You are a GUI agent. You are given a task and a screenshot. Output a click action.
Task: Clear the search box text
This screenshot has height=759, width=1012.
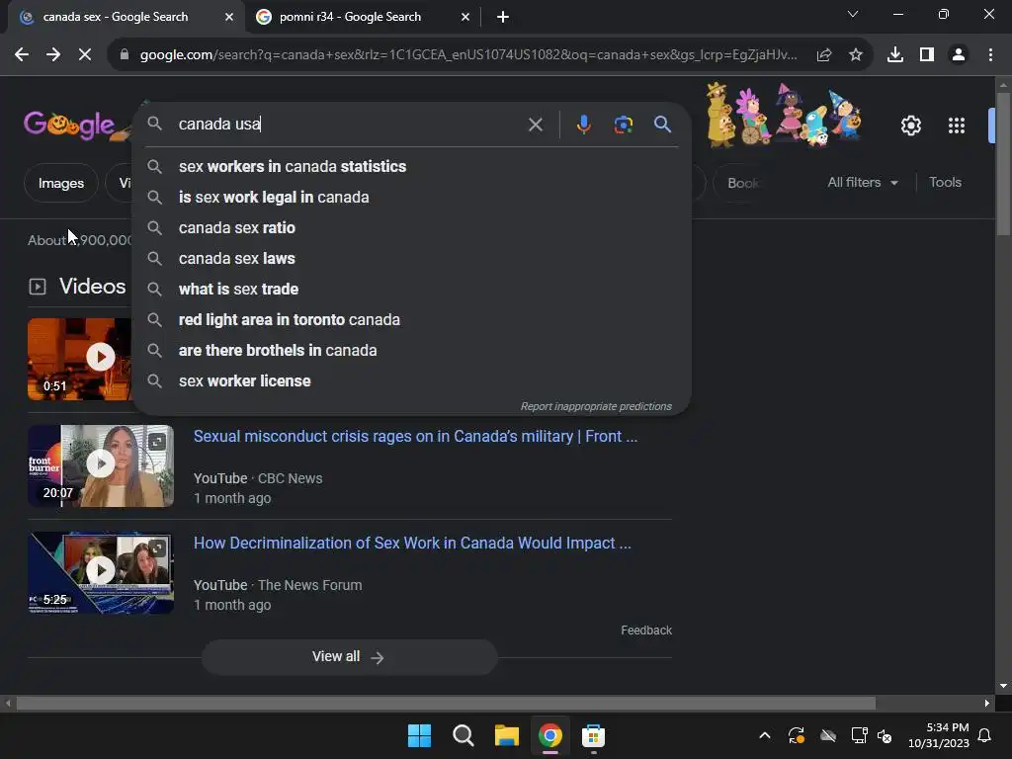(x=535, y=124)
